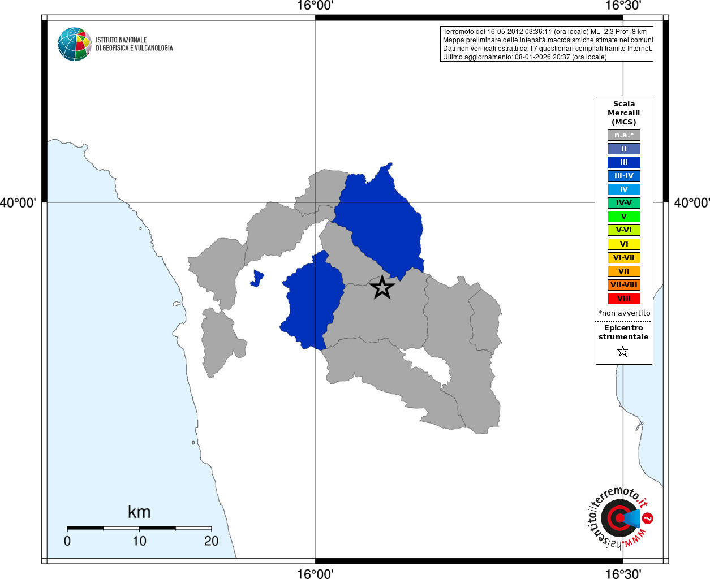
Task: Select the dark blue III legend swatch
Action: [x=624, y=162]
